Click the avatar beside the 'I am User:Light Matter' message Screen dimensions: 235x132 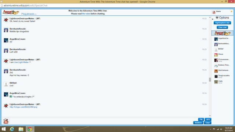click(x=6, y=61)
